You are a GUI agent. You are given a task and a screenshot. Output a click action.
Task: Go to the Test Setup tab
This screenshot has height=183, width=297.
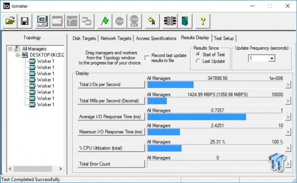(x=224, y=38)
